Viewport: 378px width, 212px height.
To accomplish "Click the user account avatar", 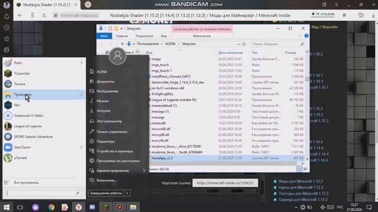I will pyautogui.click(x=118, y=56).
